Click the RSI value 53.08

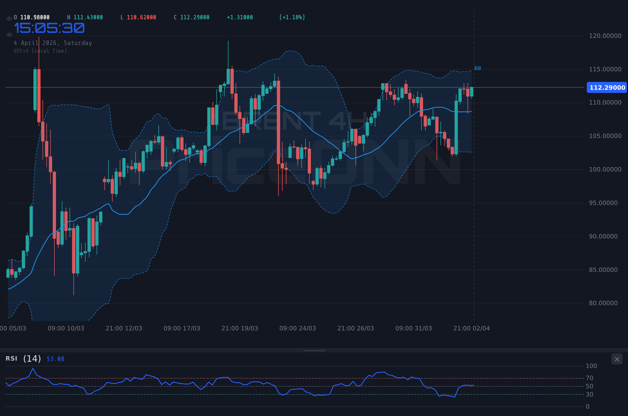[55, 359]
